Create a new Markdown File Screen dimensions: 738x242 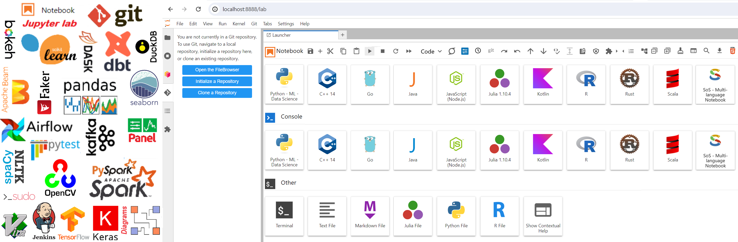pos(370,216)
